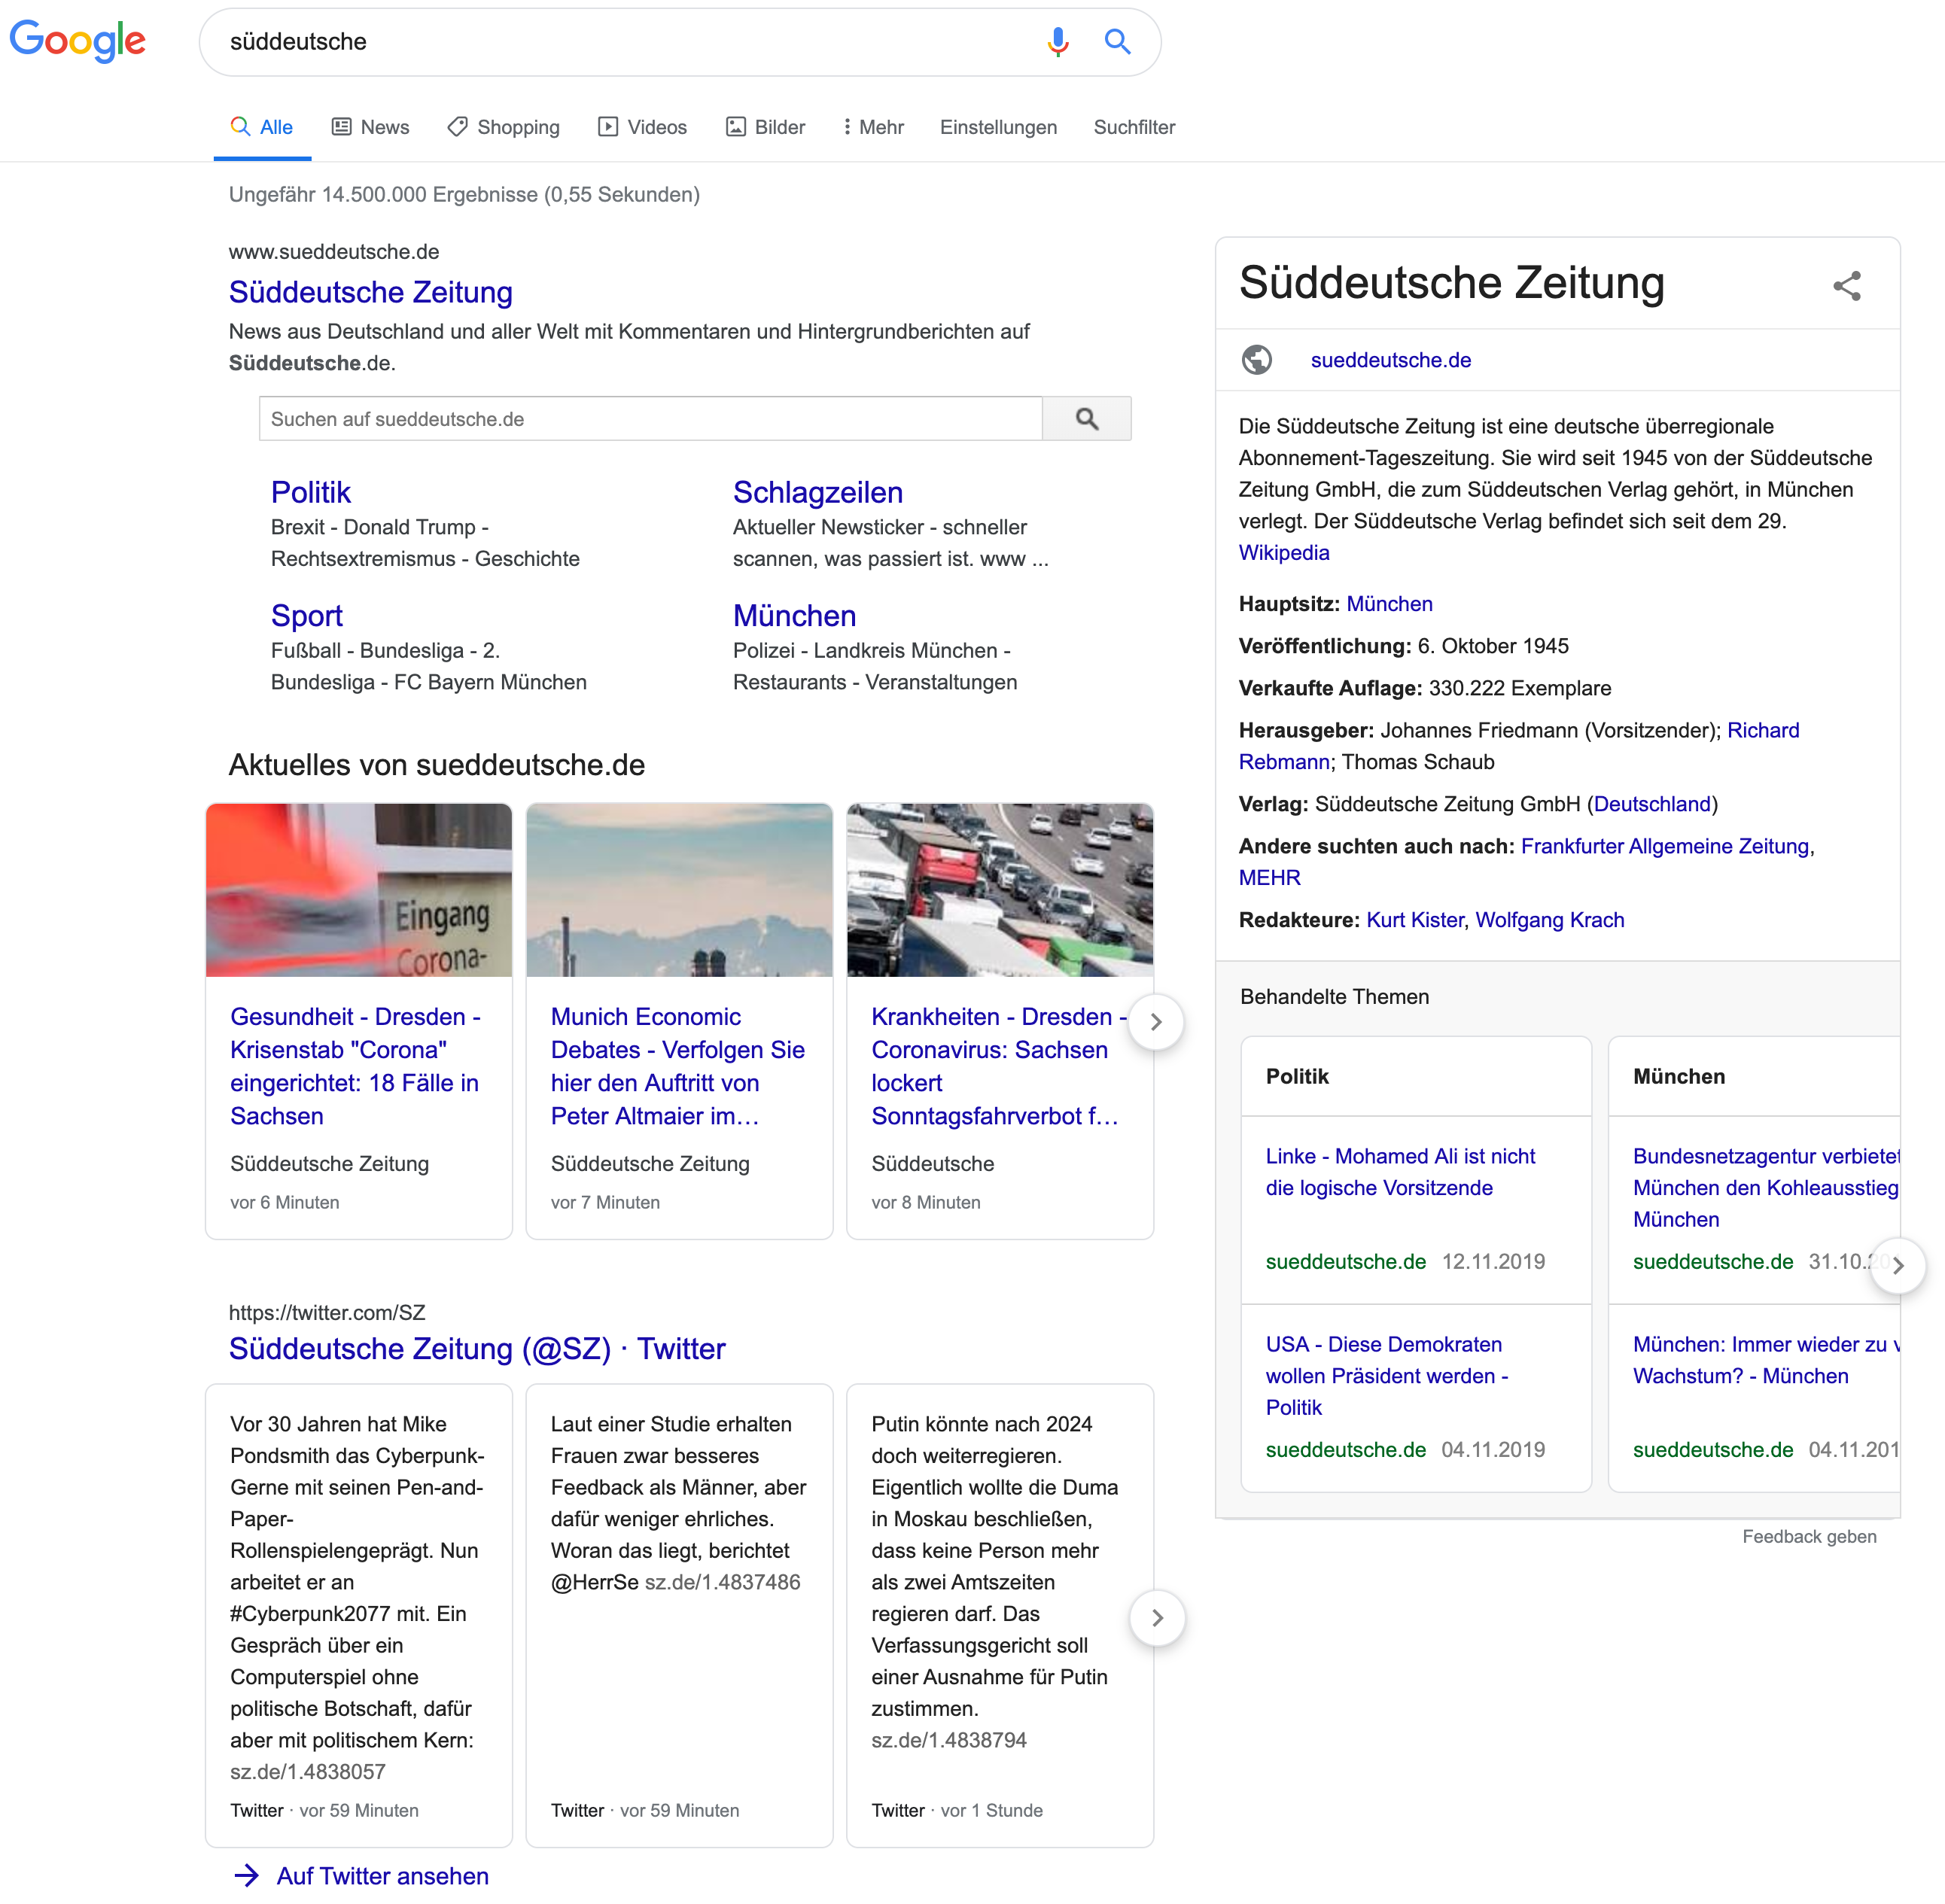Switch to the Videos tab
This screenshot has height=1904, width=1945.
pyautogui.click(x=642, y=127)
